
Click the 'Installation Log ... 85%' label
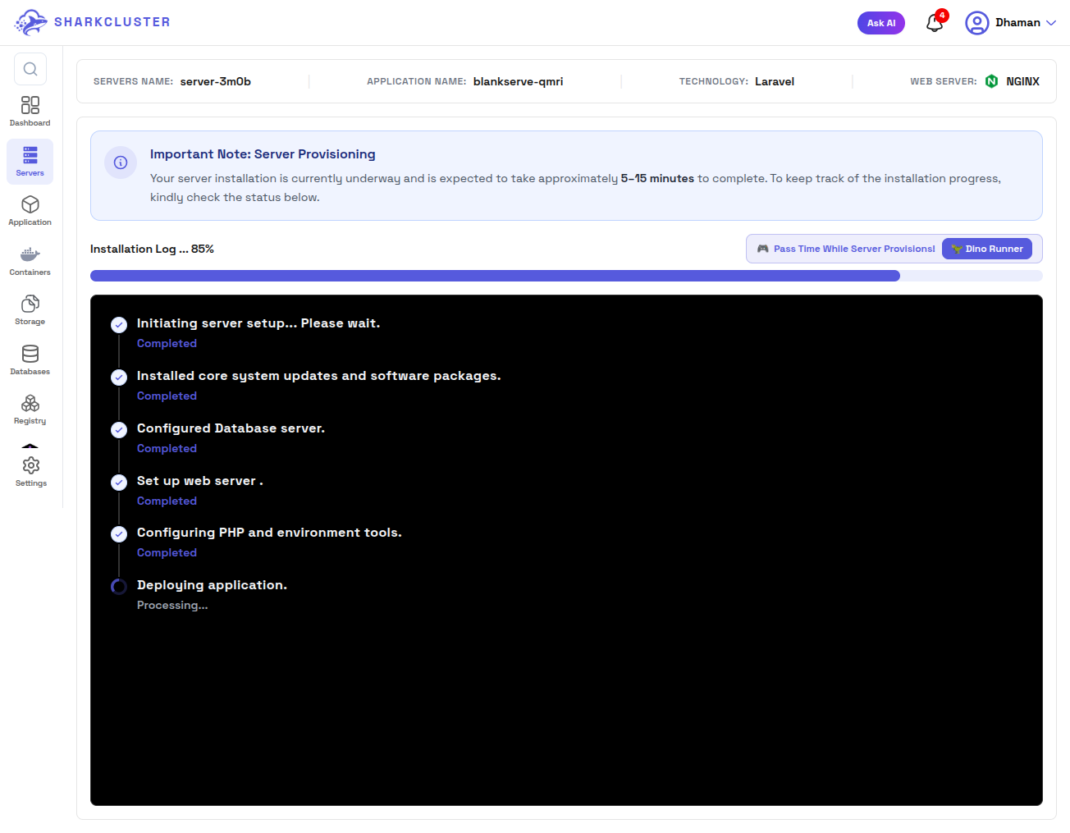coord(152,249)
